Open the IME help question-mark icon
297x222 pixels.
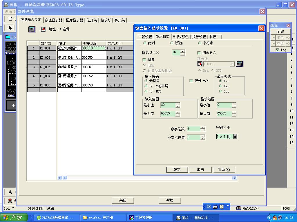(222, 207)
